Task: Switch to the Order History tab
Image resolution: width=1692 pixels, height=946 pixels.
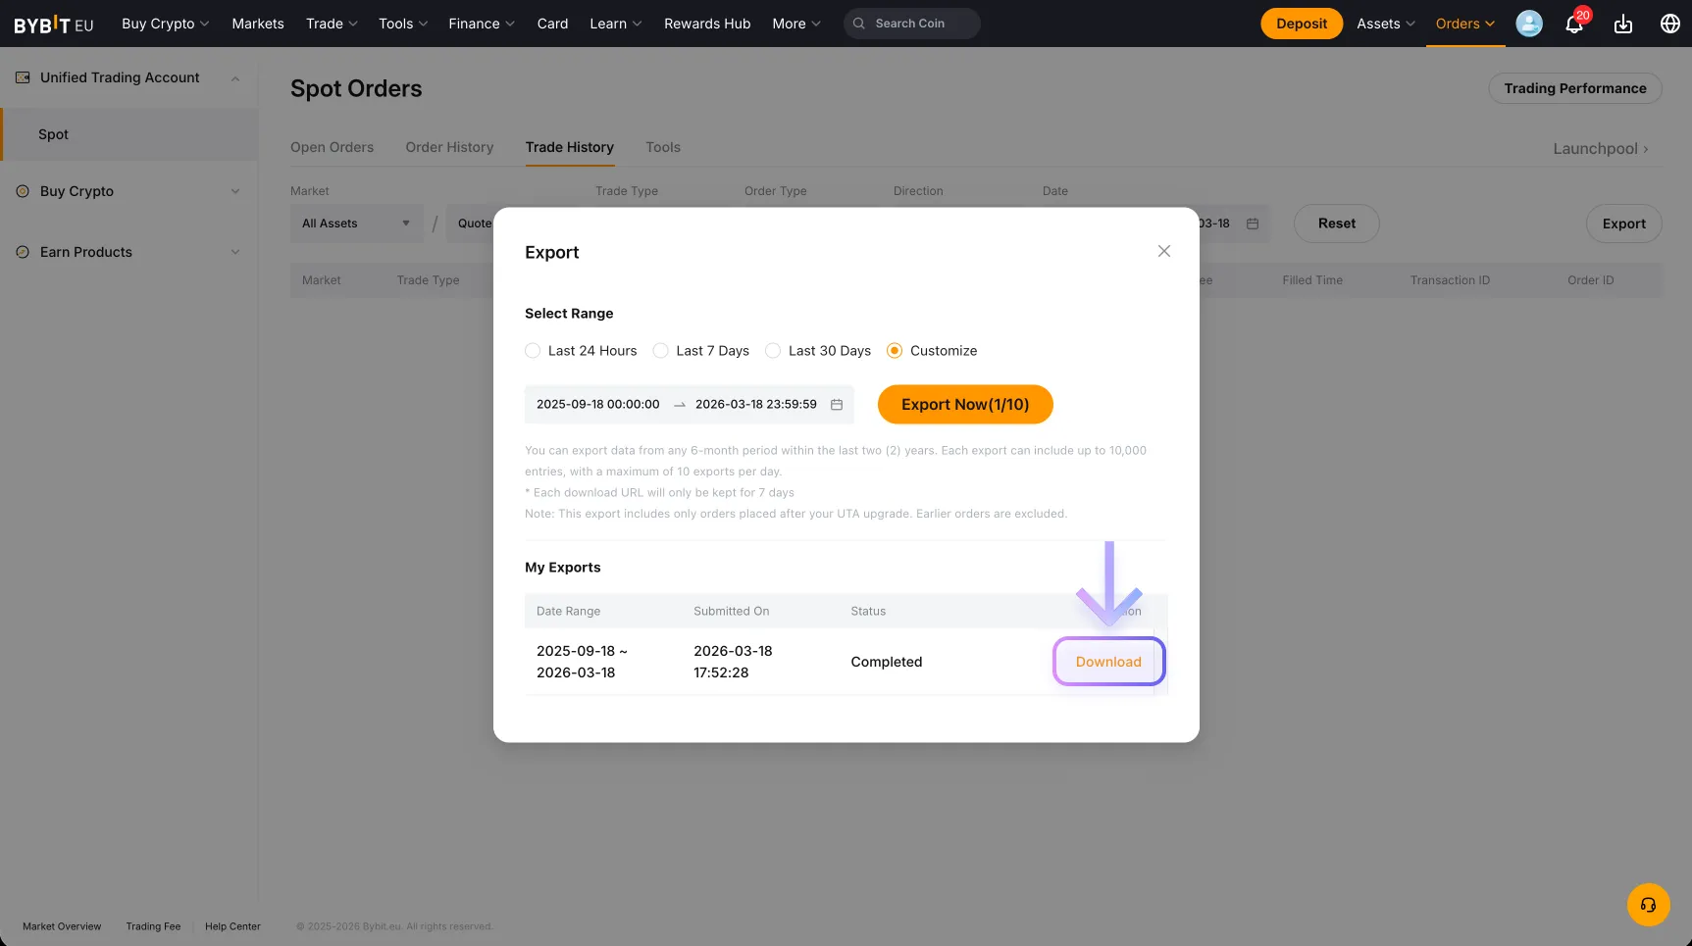Action: (449, 147)
